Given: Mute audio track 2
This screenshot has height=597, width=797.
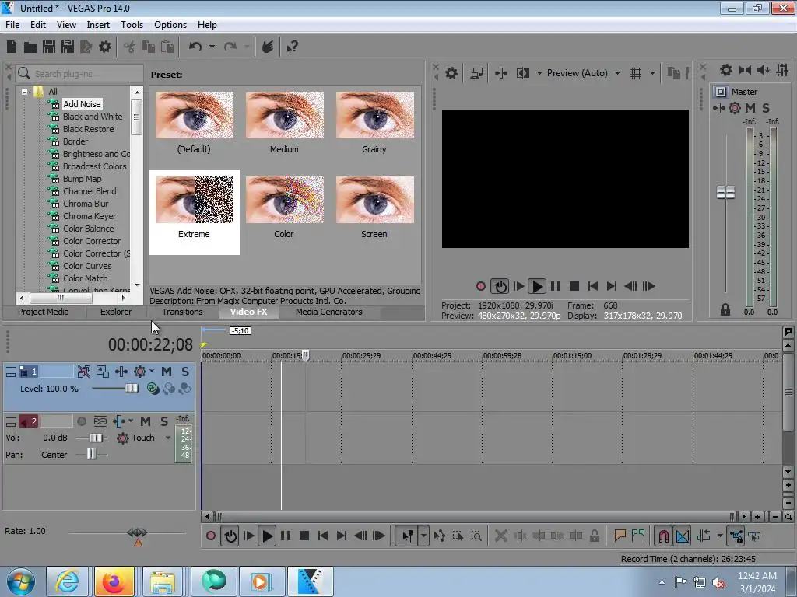Looking at the screenshot, I should 146,421.
